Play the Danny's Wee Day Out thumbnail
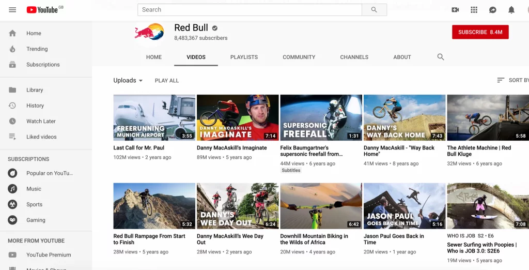 tap(238, 206)
